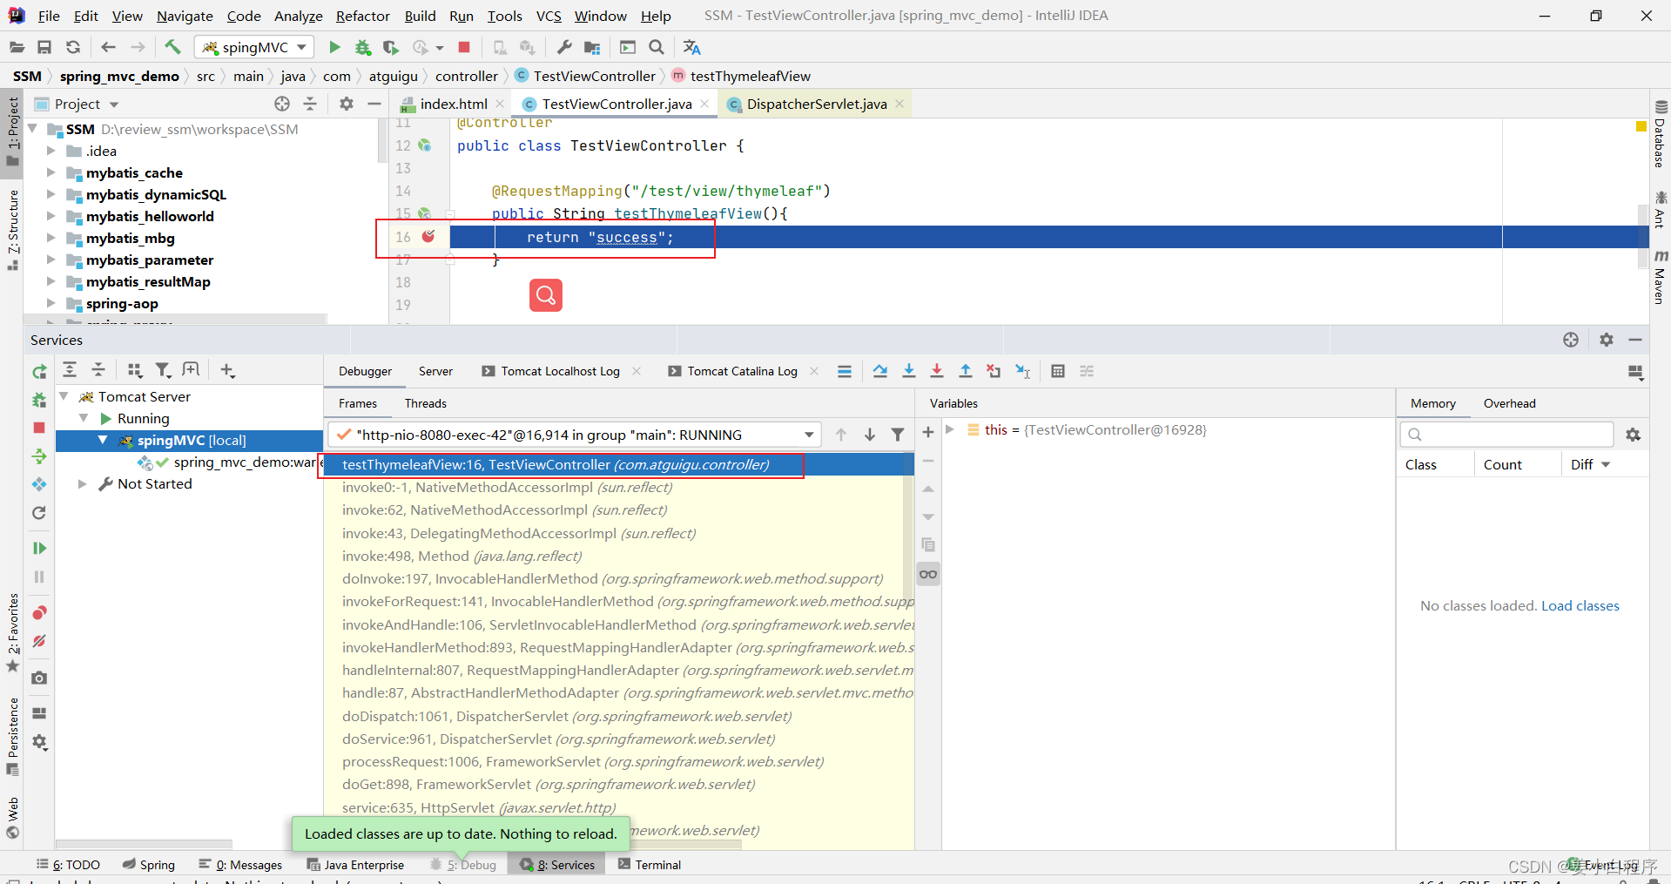The image size is (1671, 884).
Task: Toggle the Favorites tool window stripe button
Action: point(12,632)
